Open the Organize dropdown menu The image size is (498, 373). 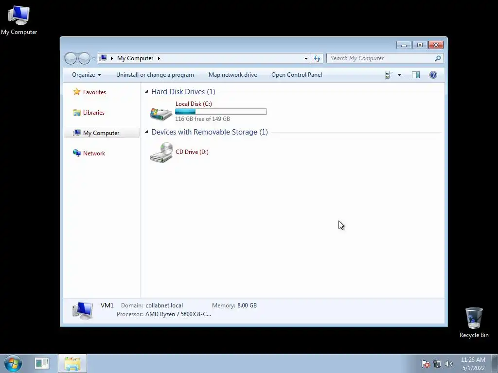coord(87,75)
